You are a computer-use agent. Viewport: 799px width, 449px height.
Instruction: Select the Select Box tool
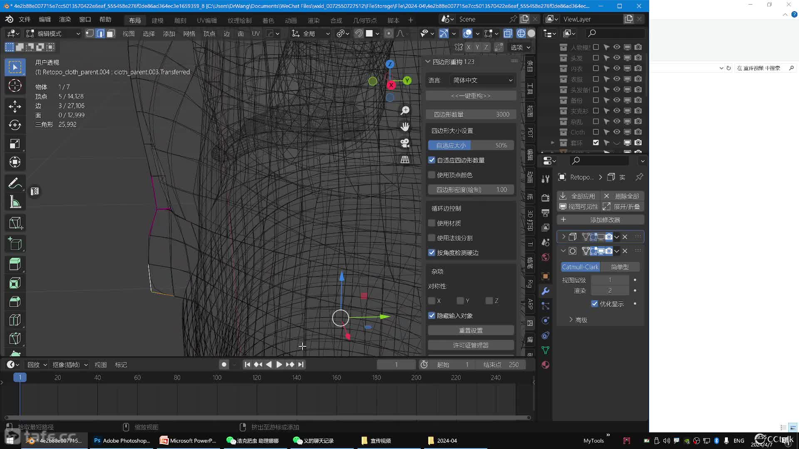15,67
